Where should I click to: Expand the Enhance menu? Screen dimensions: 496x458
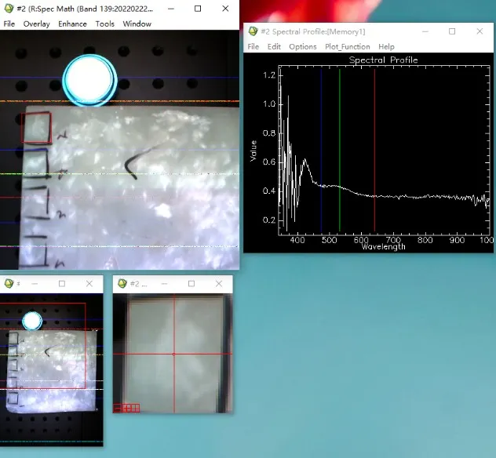coord(72,24)
